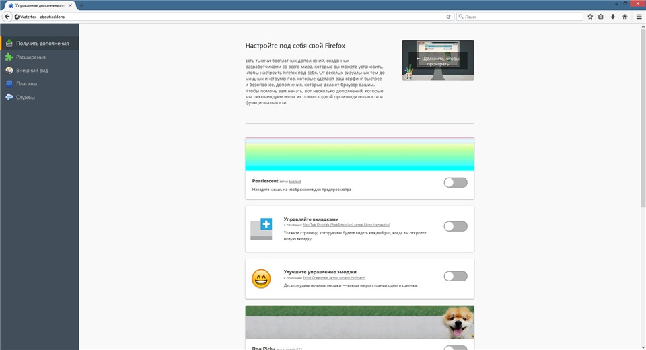Toggle on 'Улучшите управление эмоджи' add-on
This screenshot has height=350, width=646.
(456, 276)
